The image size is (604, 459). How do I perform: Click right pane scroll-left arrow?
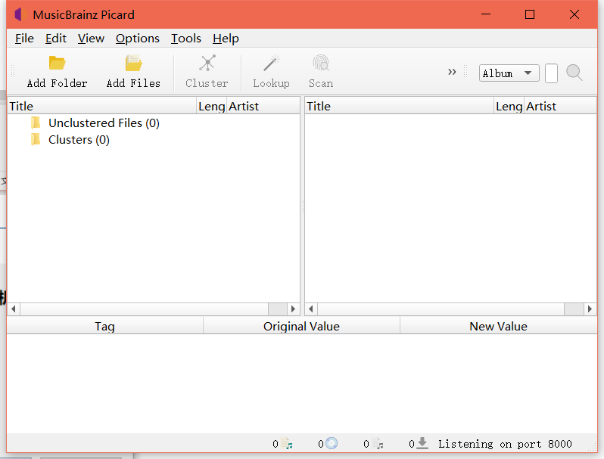(x=311, y=309)
